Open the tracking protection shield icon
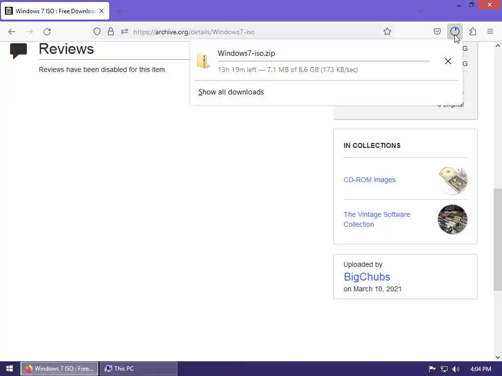Viewport: 502px width, 376px height. 97,32
